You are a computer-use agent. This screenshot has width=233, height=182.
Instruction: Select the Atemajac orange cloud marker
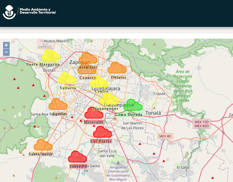[88, 58]
